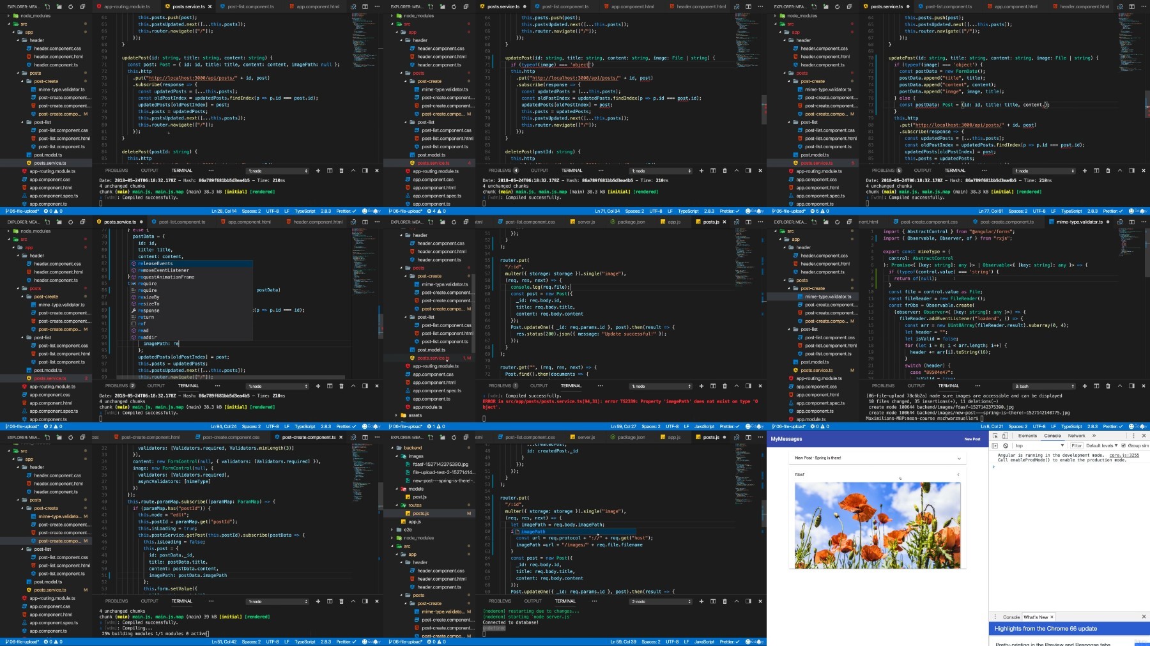The height and width of the screenshot is (646, 1150).
Task: Focus the Filter field in DevTools console
Action: point(1076,445)
